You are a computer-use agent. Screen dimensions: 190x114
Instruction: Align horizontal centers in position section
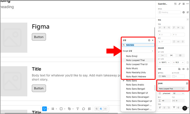[164, 28]
